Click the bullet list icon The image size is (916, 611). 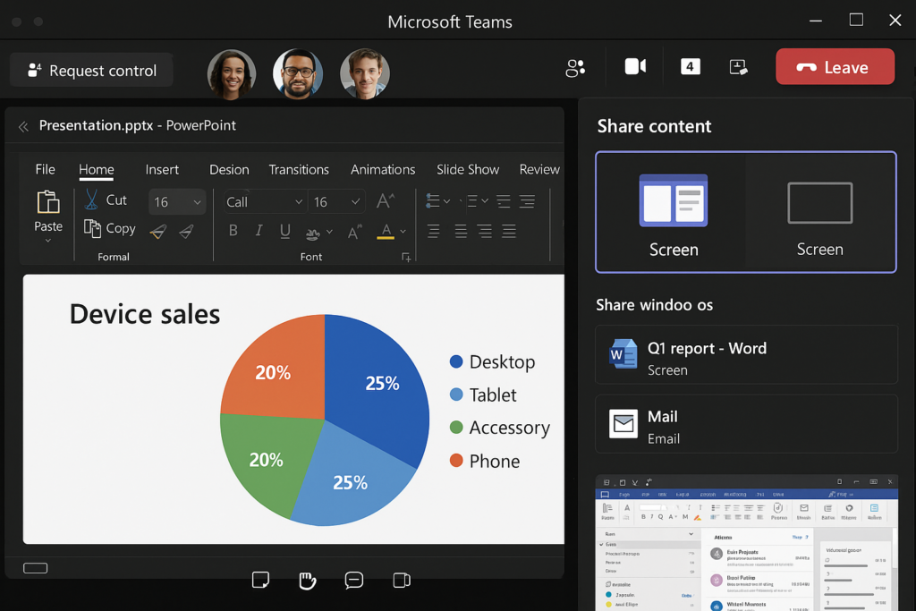pos(432,201)
